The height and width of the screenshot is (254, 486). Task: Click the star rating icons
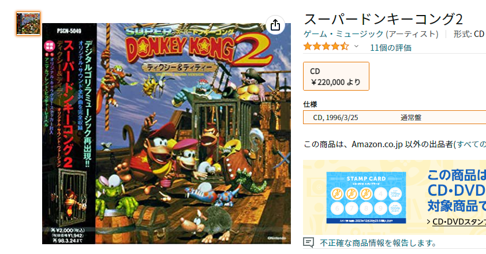click(x=326, y=47)
